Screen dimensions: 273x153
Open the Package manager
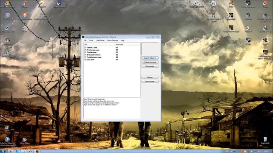click(150, 62)
